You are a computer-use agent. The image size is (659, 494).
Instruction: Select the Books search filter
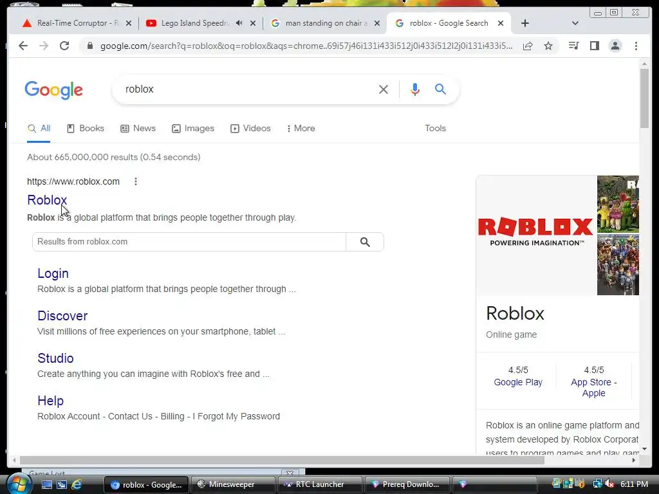click(x=86, y=128)
